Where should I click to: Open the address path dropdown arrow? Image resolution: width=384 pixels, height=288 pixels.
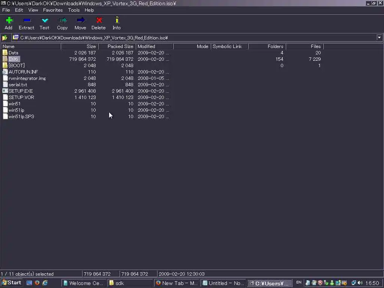pyautogui.click(x=379, y=37)
